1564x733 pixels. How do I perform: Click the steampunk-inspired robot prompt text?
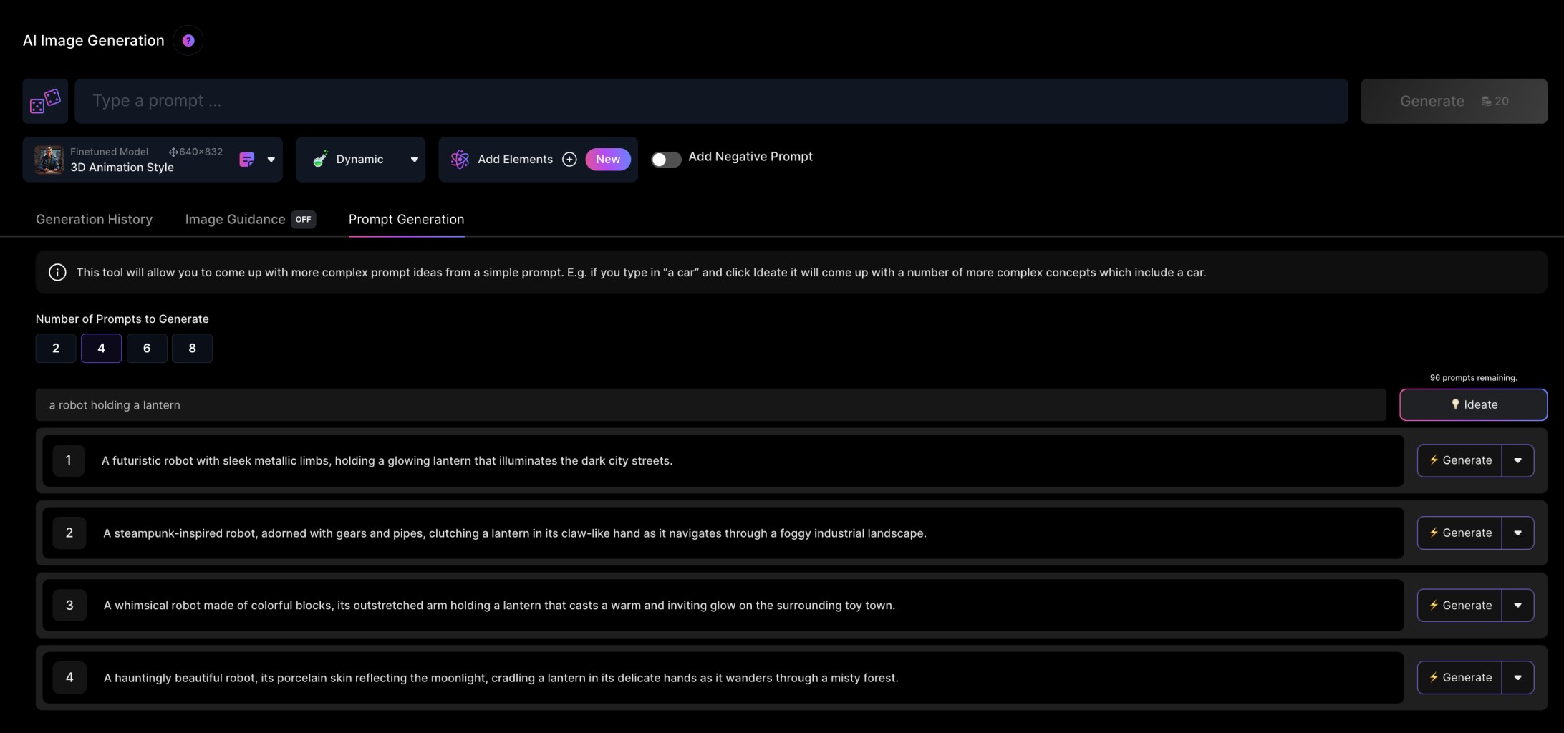click(515, 533)
